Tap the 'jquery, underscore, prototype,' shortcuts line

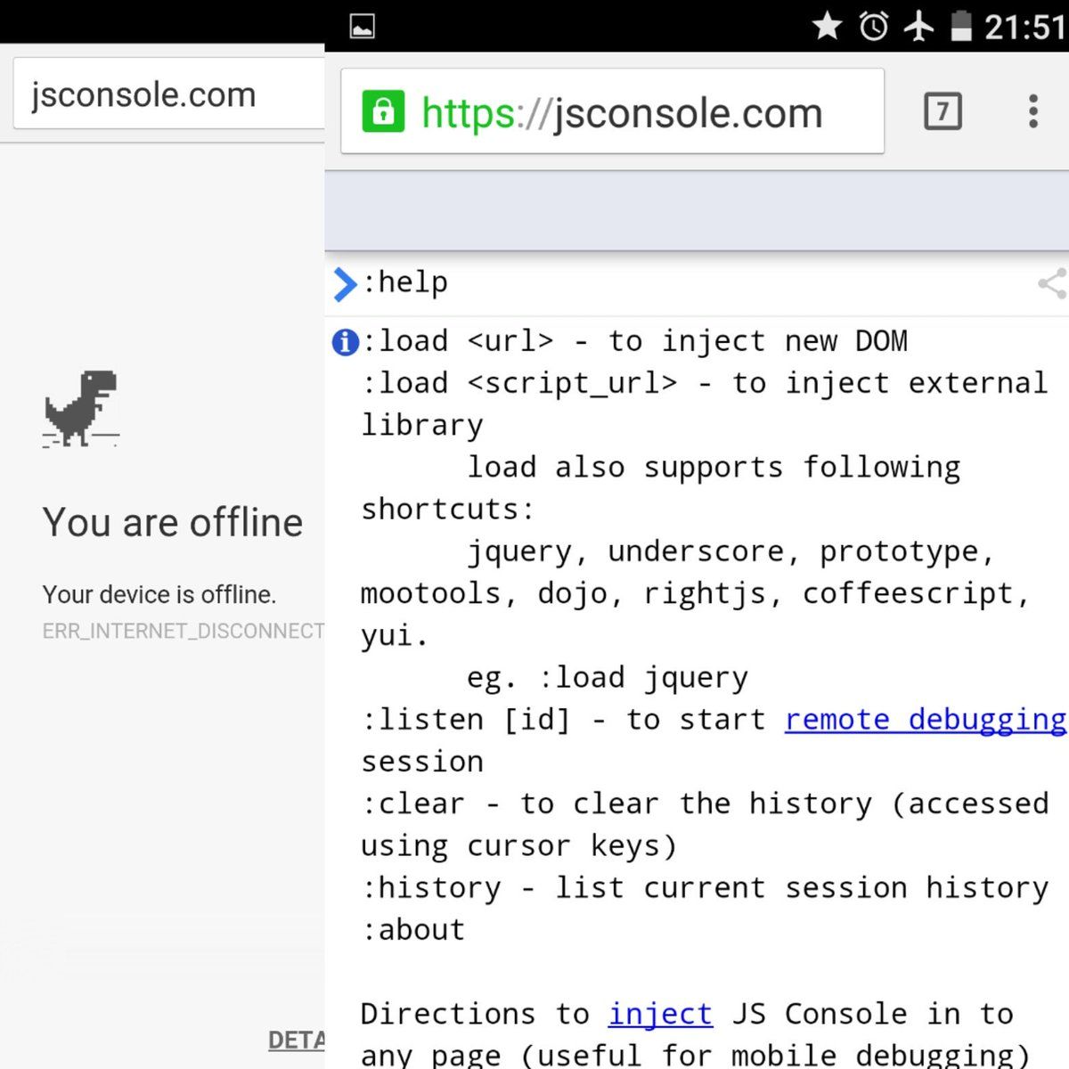click(730, 552)
